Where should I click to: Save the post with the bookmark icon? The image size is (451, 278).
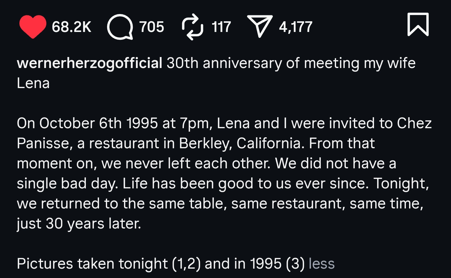click(x=418, y=24)
